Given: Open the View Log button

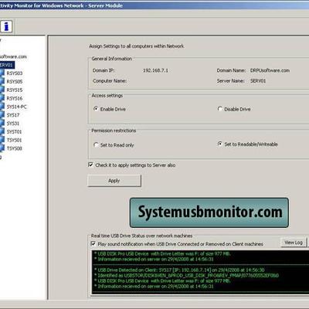Looking at the screenshot, I should [294, 243].
